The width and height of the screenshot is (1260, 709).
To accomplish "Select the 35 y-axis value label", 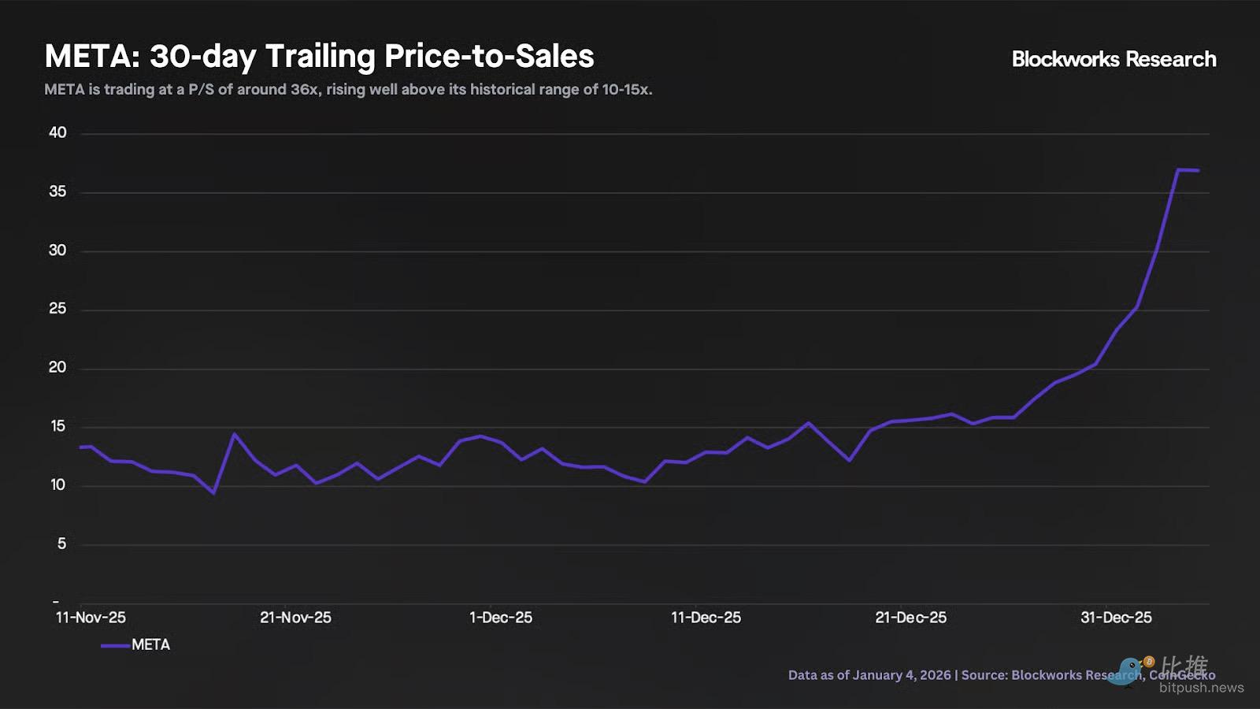I will [x=57, y=191].
